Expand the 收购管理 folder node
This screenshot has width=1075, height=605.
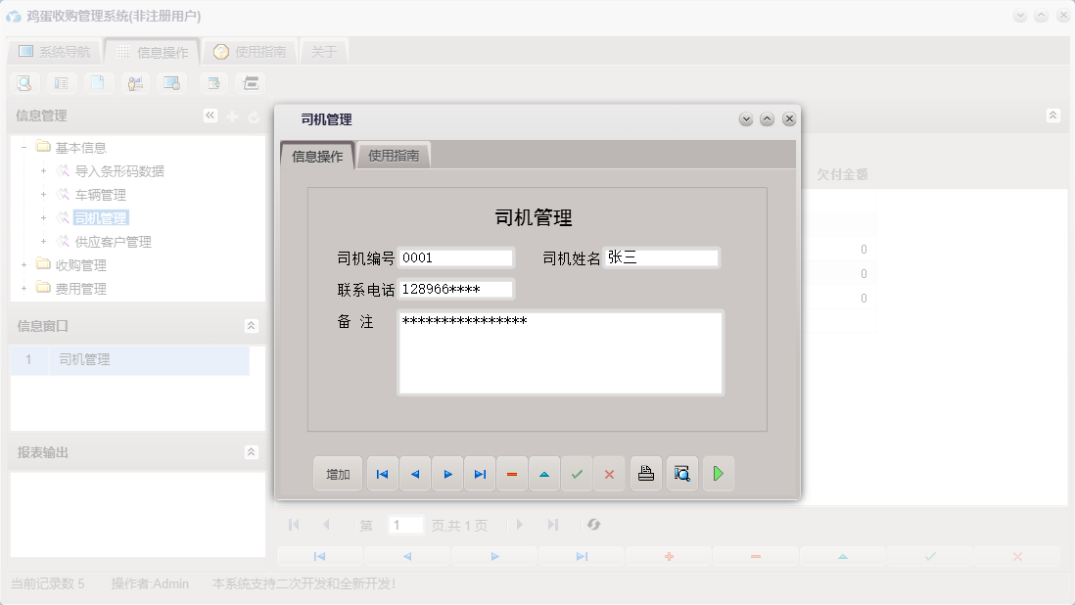tap(23, 264)
